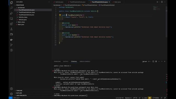Open the Extensions view
This screenshot has height=99, width=176.
11,24
